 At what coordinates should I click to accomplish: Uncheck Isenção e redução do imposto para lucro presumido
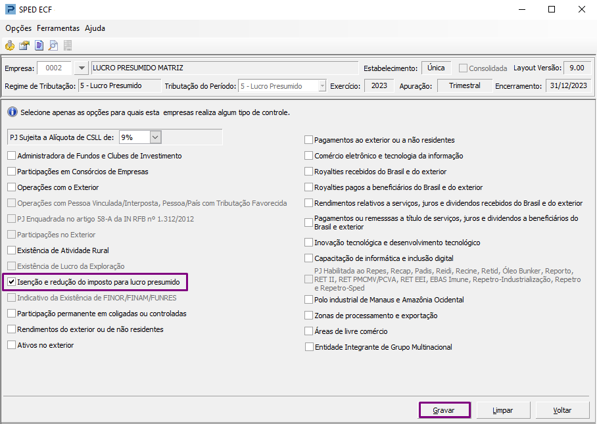[11, 282]
